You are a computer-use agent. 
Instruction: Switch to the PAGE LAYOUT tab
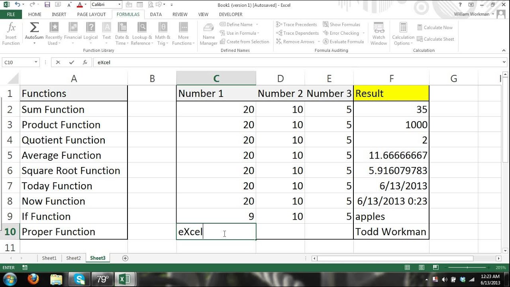tap(91, 14)
